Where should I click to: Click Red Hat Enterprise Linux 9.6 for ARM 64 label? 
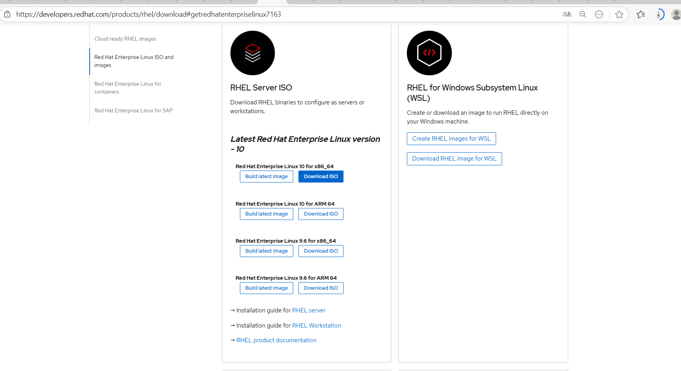pyautogui.click(x=286, y=278)
